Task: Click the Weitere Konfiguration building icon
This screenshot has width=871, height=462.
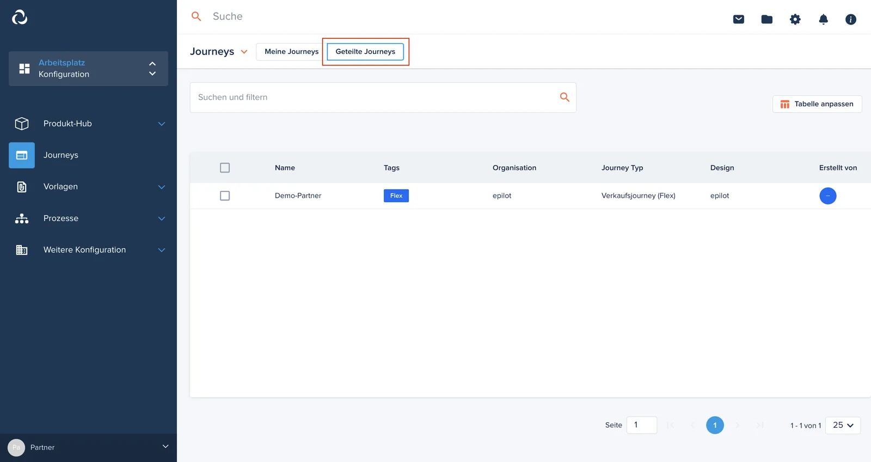Action: [22, 250]
